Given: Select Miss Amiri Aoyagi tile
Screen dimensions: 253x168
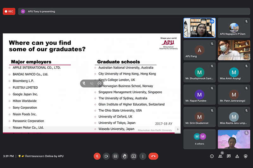Looking at the screenshot, I should [234, 72].
